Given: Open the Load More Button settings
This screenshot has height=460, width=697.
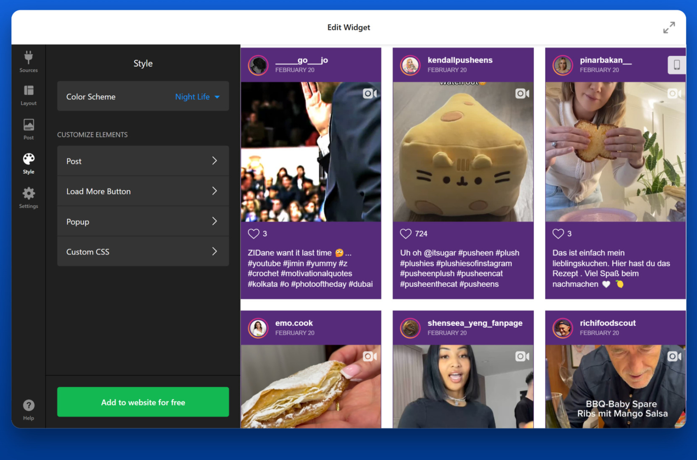Looking at the screenshot, I should [142, 191].
